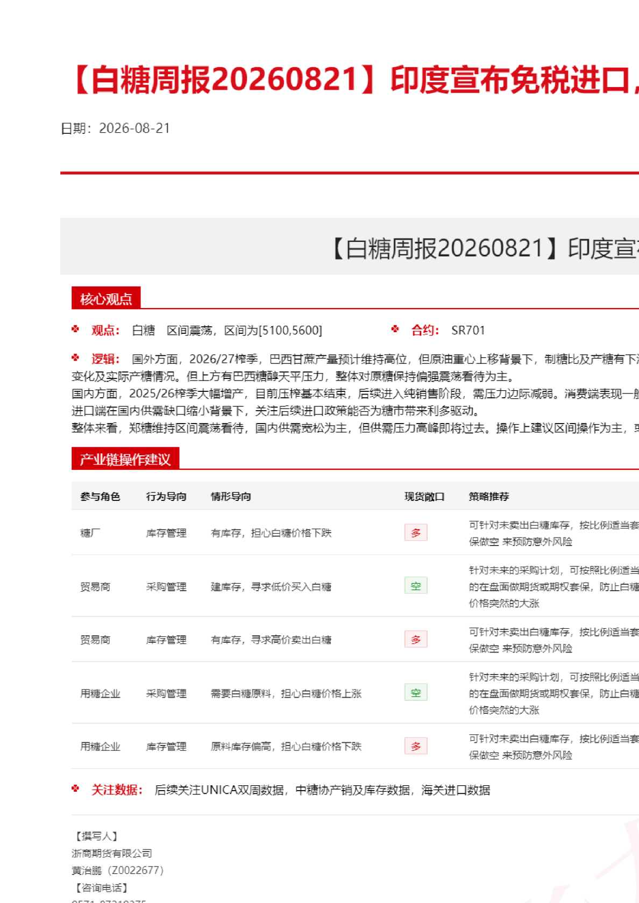Select the 核心观点 section header tag
The height and width of the screenshot is (903, 639).
[106, 298]
